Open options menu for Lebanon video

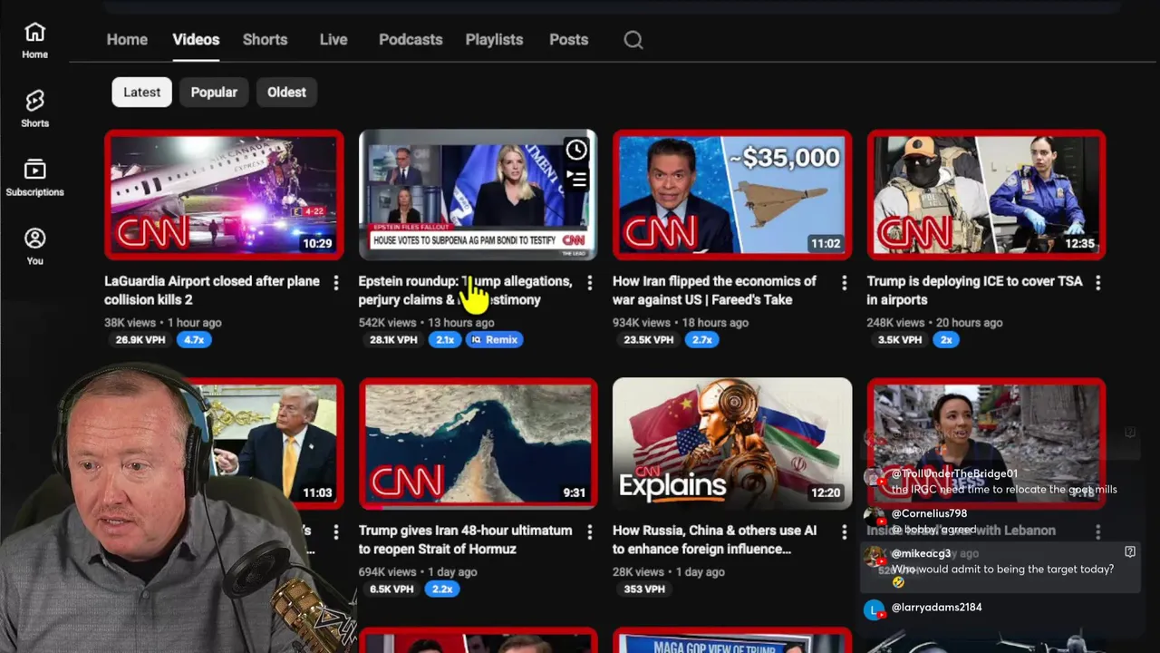click(1097, 532)
